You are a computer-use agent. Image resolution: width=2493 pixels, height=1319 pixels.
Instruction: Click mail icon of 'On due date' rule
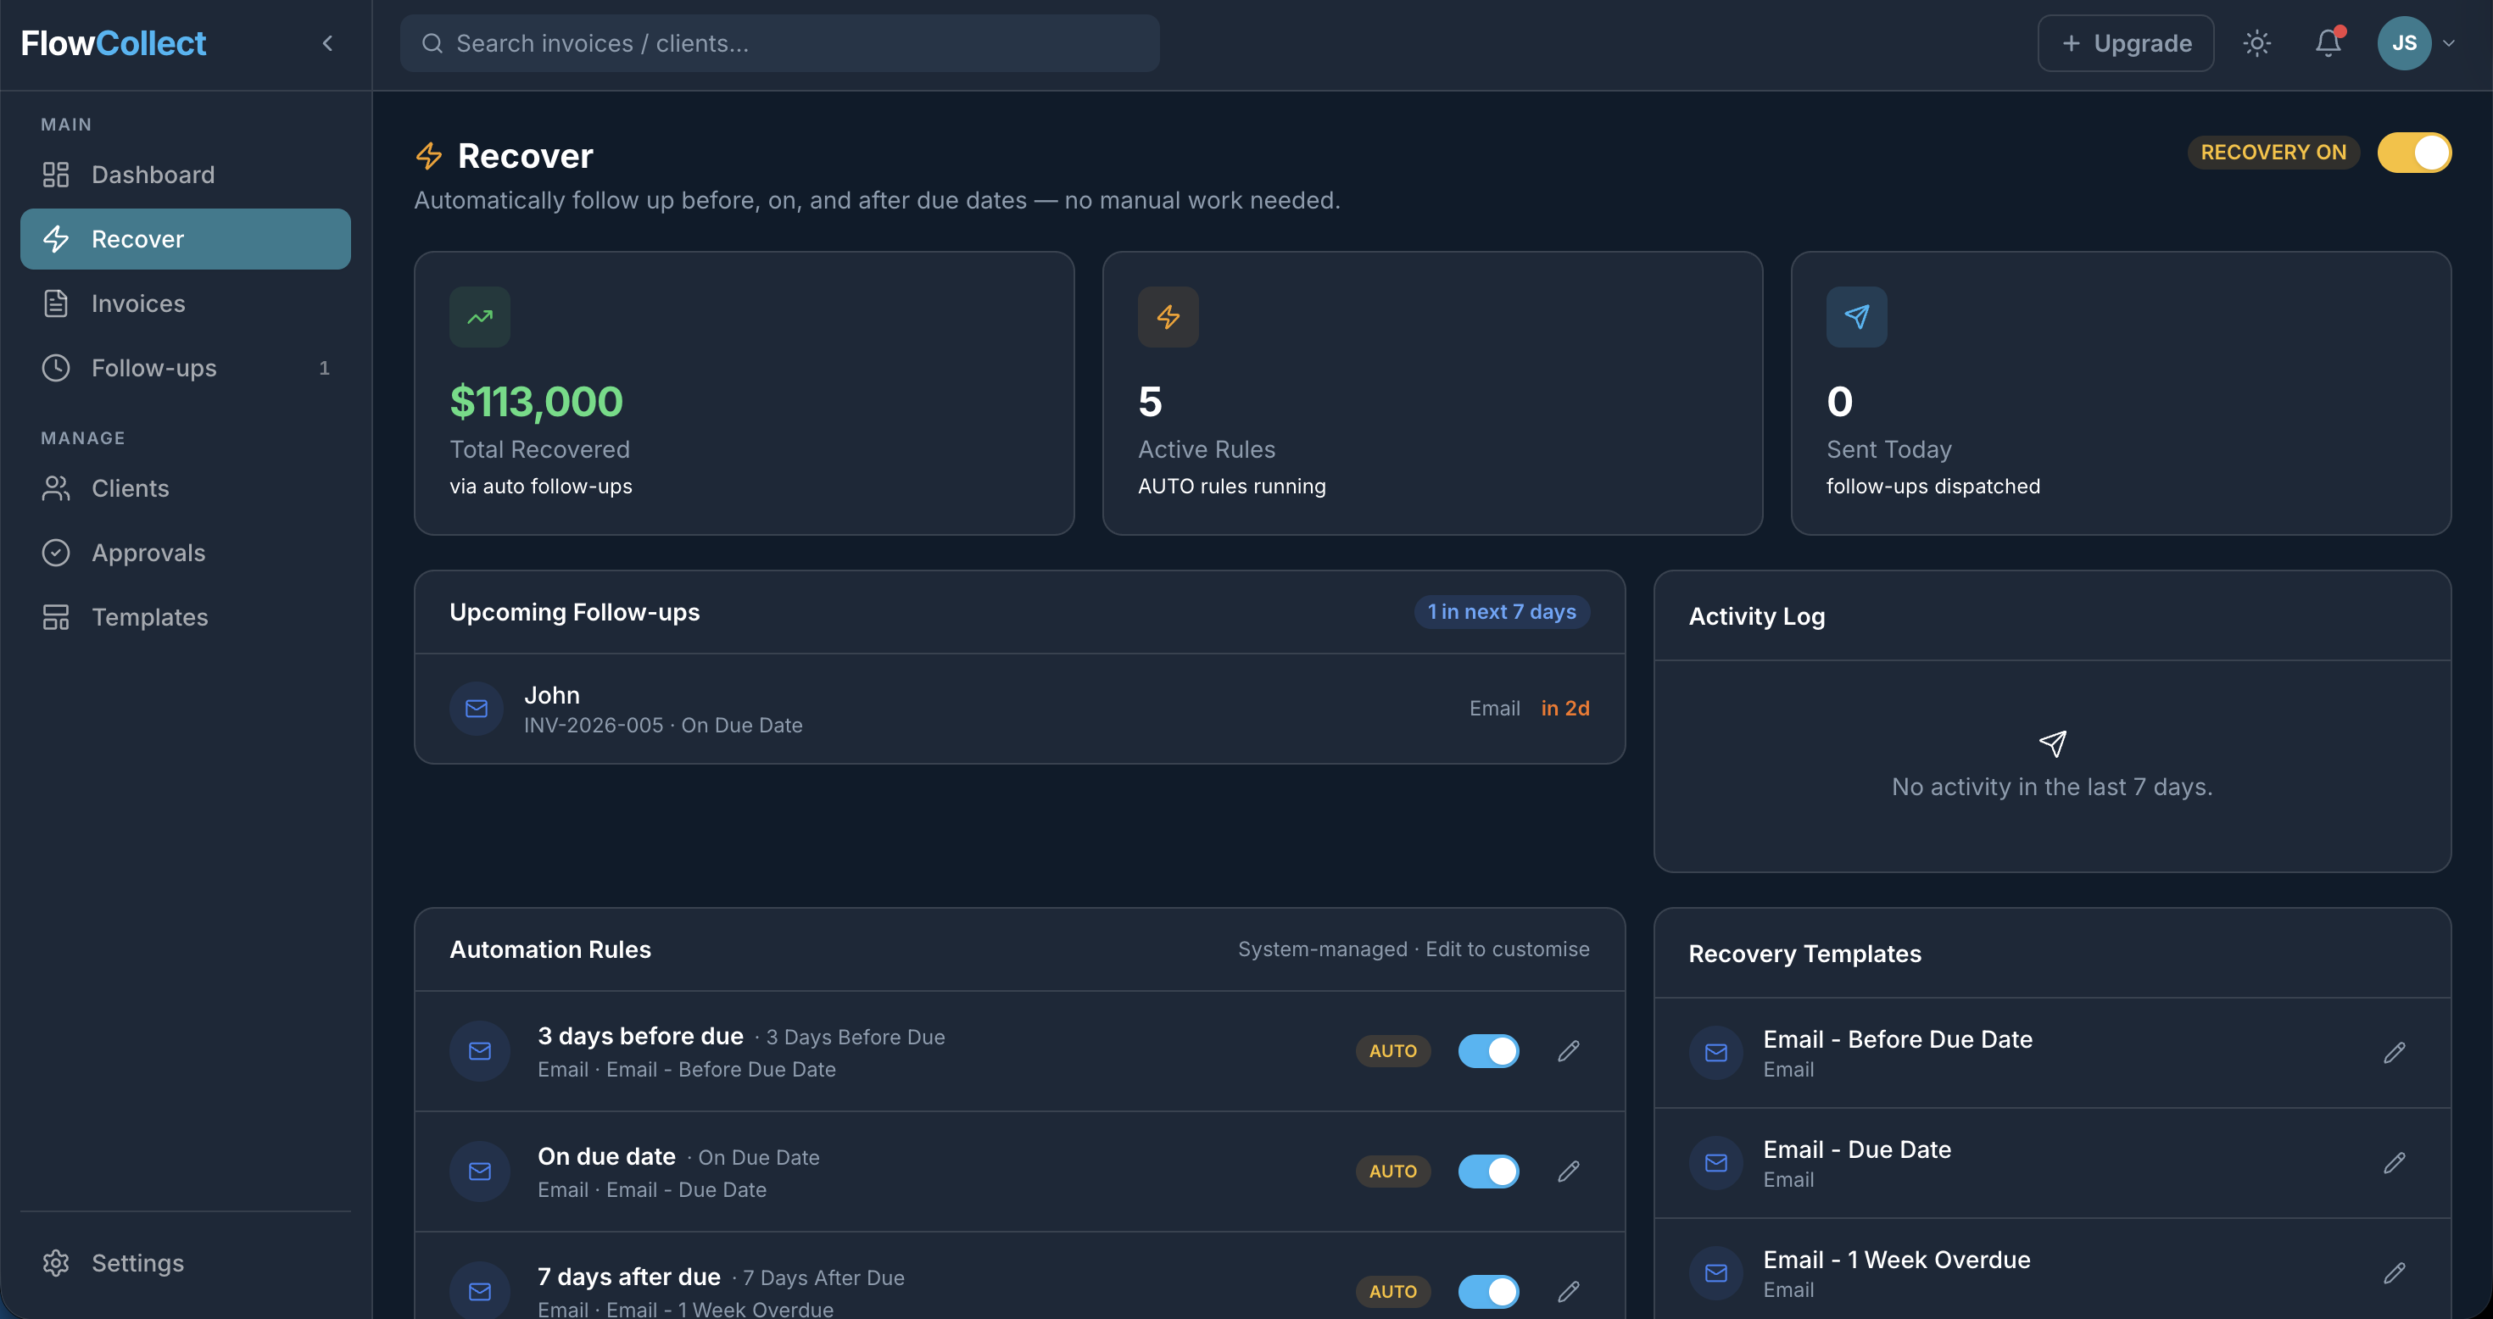pyautogui.click(x=480, y=1171)
